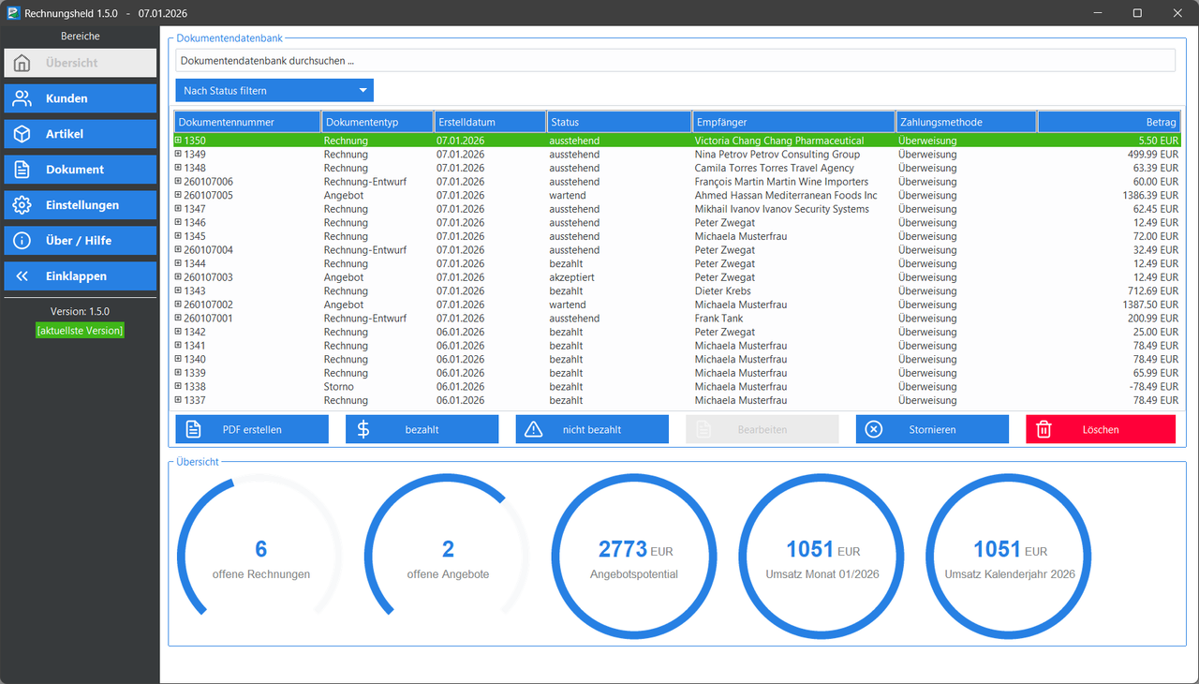
Task: Click the PDF erstellen button
Action: coord(252,429)
